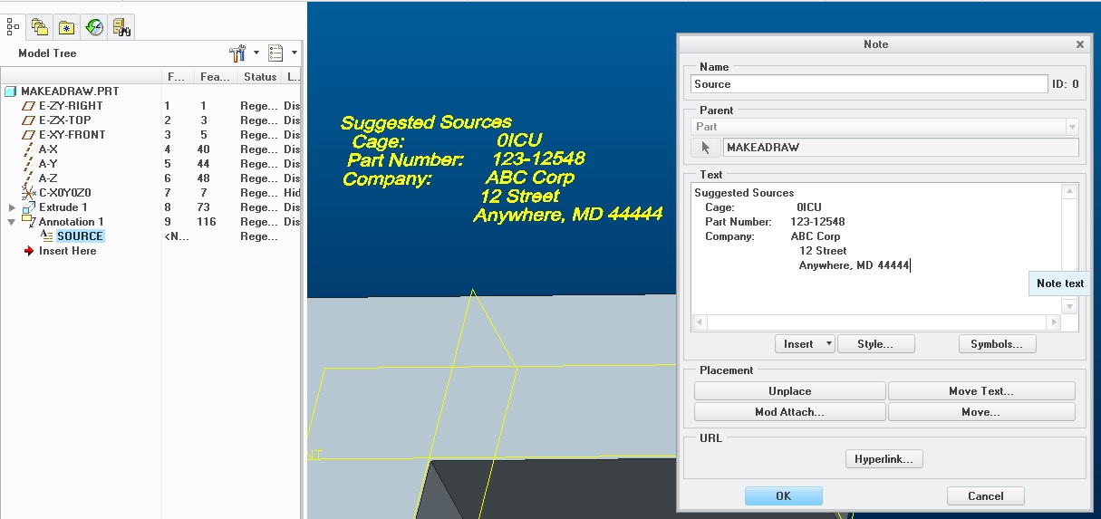Click the Name field containing Source
This screenshot has width=1101, height=519.
click(x=869, y=84)
